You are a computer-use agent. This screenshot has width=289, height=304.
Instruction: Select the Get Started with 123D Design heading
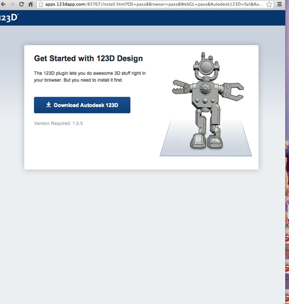point(88,58)
